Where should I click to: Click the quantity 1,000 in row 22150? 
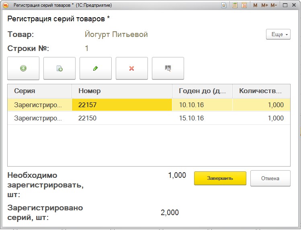tap(261, 118)
